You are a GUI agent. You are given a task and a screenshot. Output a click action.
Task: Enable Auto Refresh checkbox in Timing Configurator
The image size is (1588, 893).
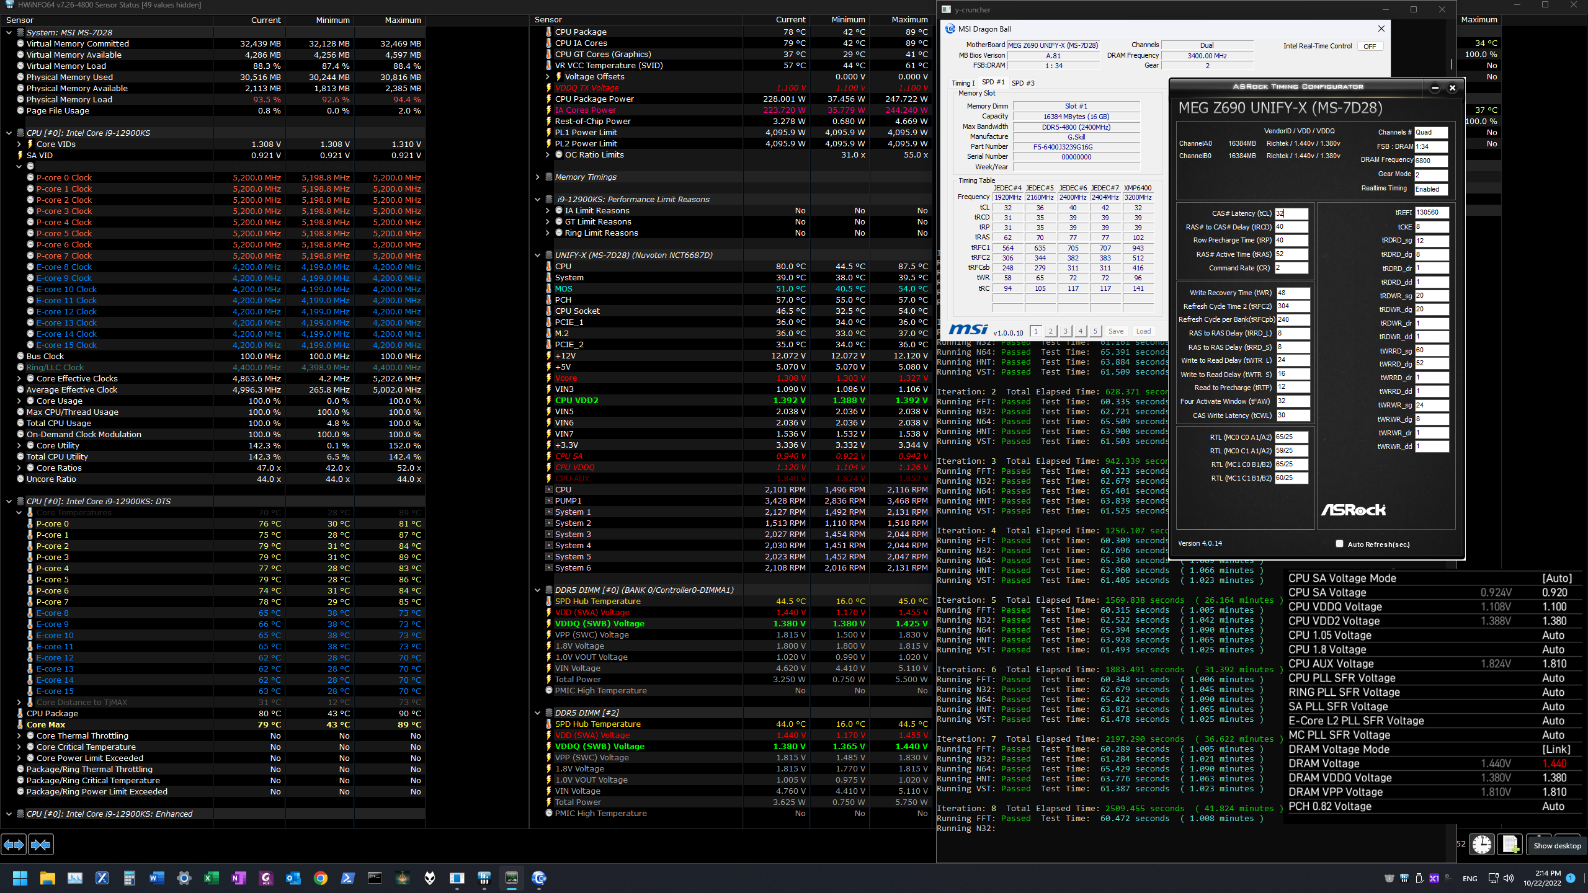[1339, 544]
